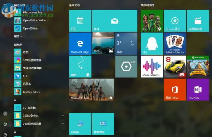The height and width of the screenshot is (137, 212).
Task: Open the maps tile
Action: click(80, 67)
